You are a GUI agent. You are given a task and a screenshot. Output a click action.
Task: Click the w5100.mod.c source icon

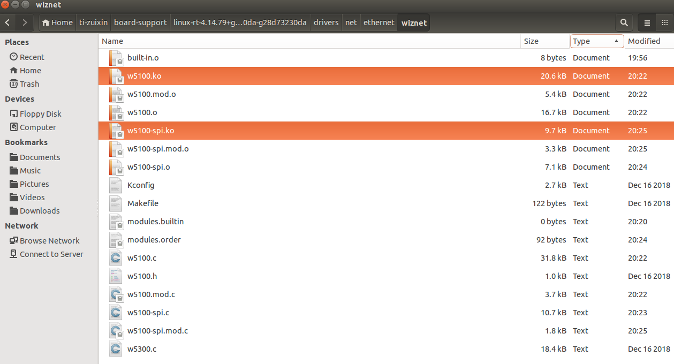pos(116,294)
